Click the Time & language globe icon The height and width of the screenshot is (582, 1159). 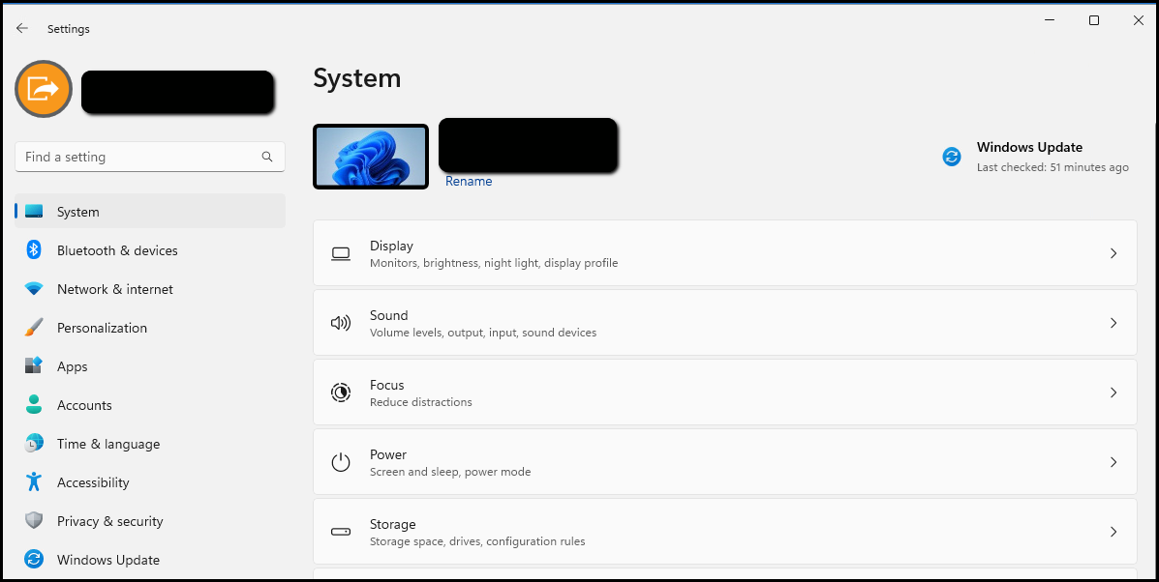pos(34,444)
